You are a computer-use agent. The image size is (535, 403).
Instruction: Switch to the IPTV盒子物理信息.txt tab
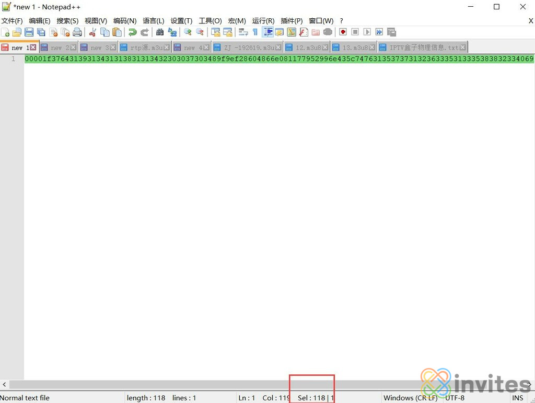[423, 47]
